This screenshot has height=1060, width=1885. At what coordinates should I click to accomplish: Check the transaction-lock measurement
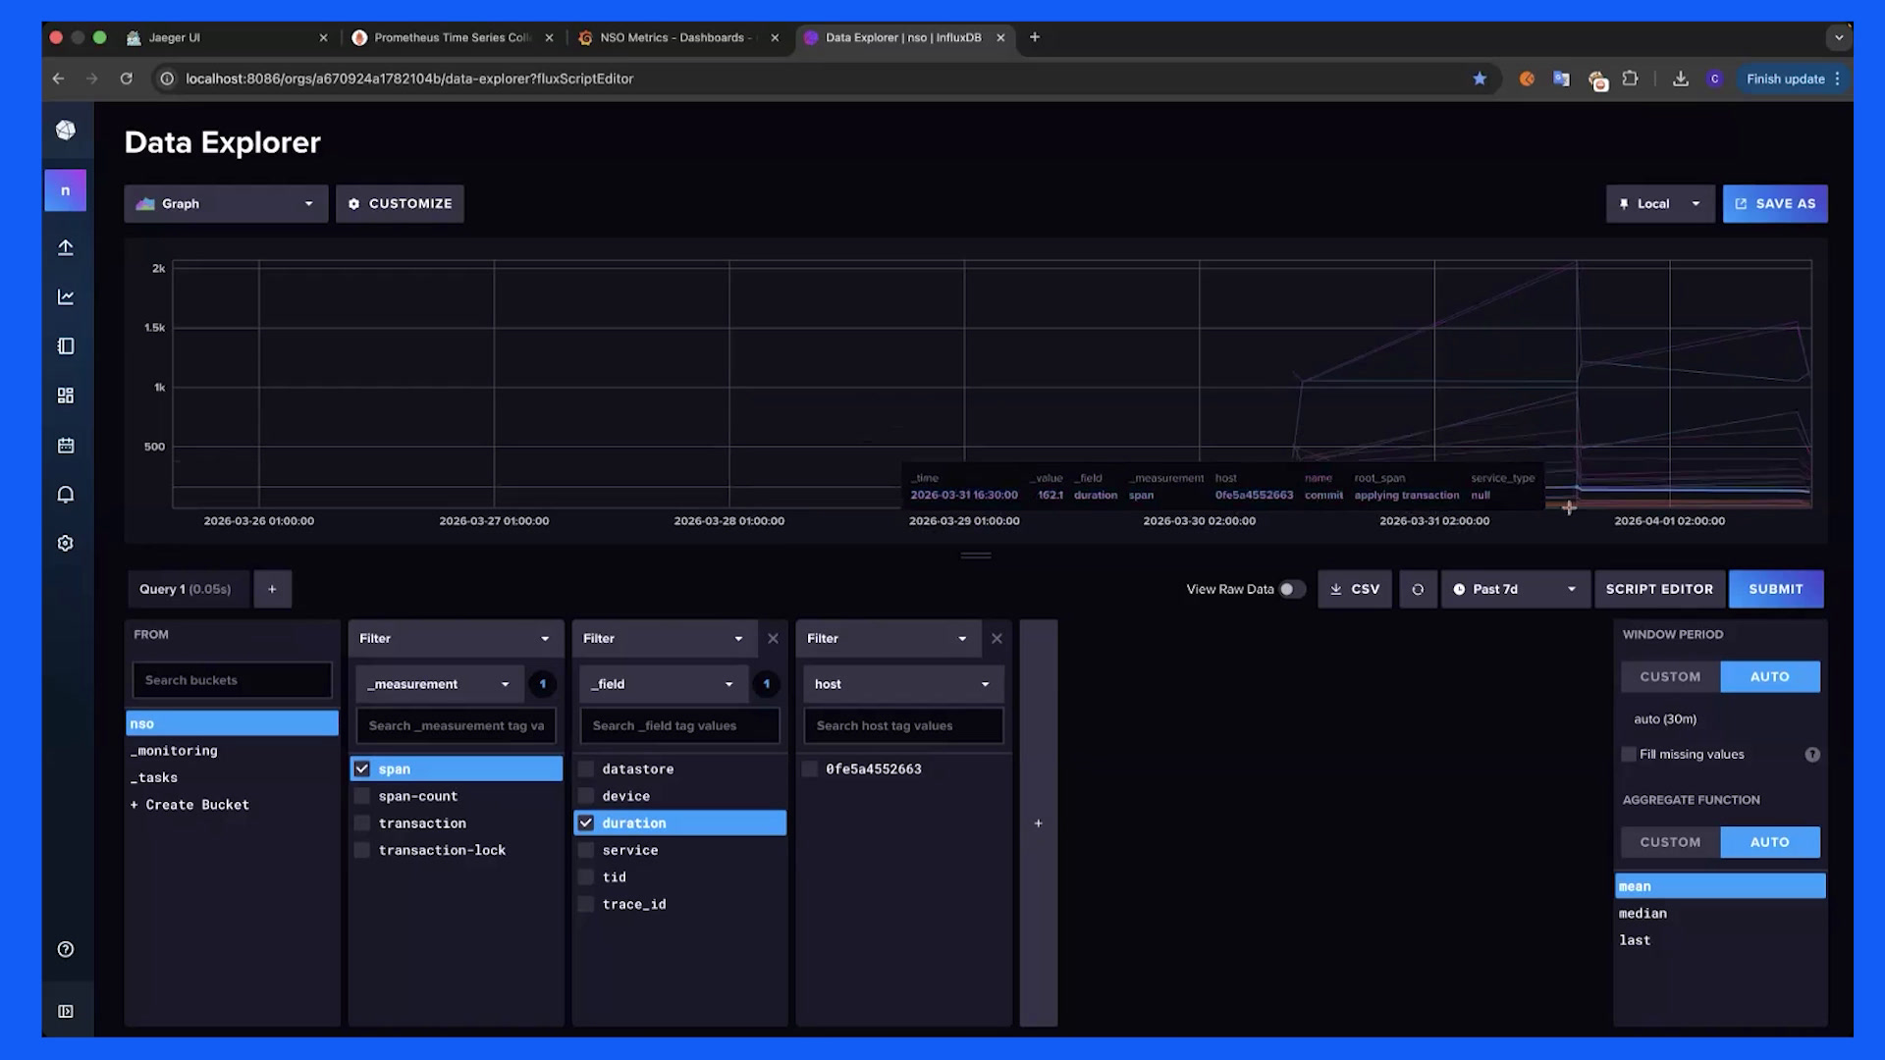coord(362,850)
